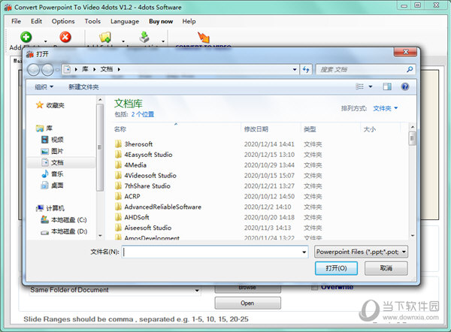Click the green Add File icon

26,37
